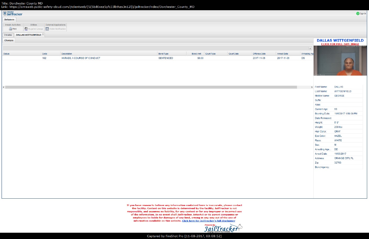Switch to the Inmates tab

pos(8,35)
